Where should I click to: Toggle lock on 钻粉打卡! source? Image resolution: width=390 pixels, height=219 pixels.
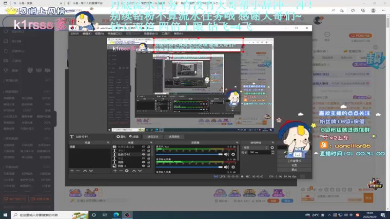tap(149, 154)
